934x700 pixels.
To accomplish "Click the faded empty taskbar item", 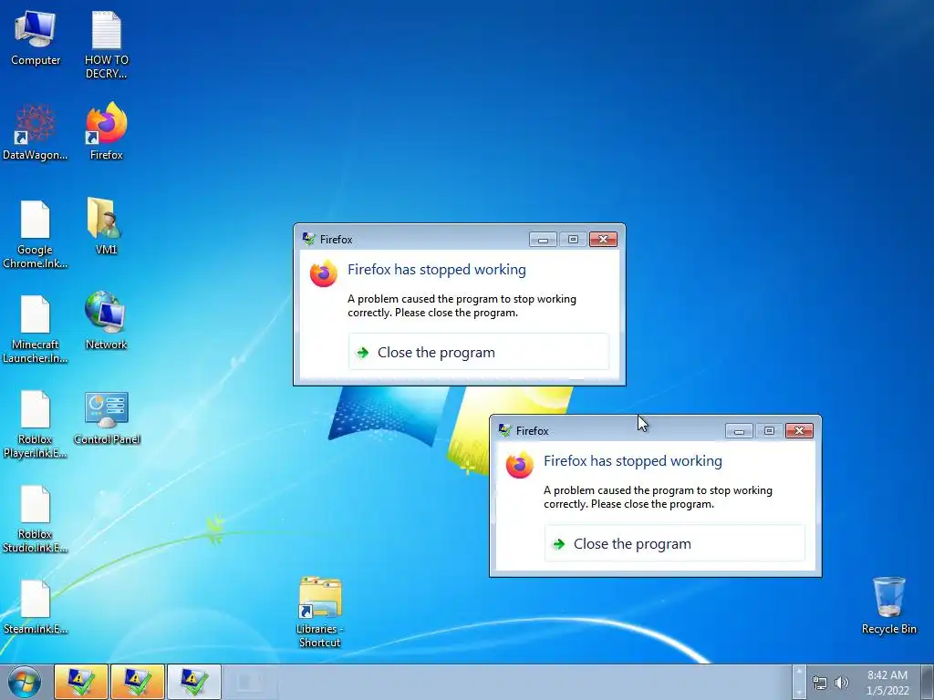I will (x=250, y=682).
